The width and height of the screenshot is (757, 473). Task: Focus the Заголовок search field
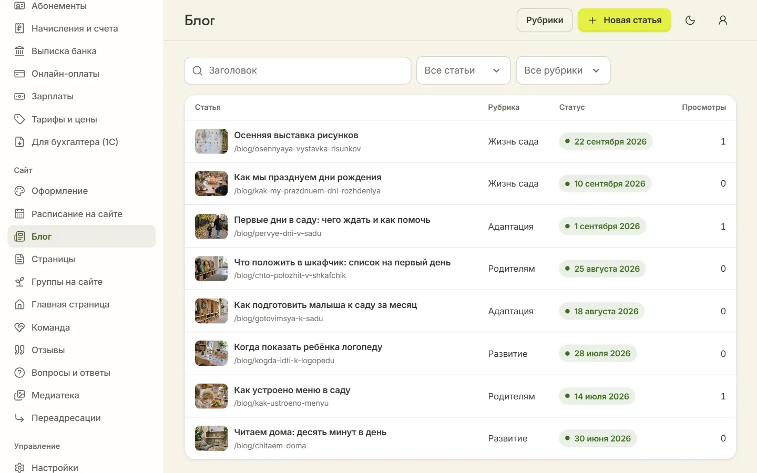[x=298, y=70]
